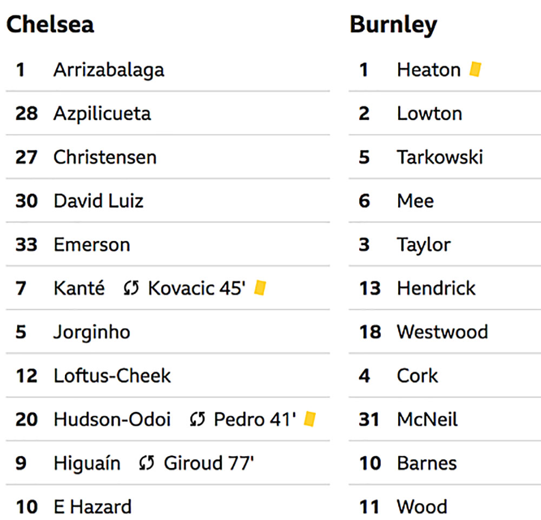The height and width of the screenshot is (520, 541).
Task: Click the substitution icon beside Giroud
Action: point(147,463)
